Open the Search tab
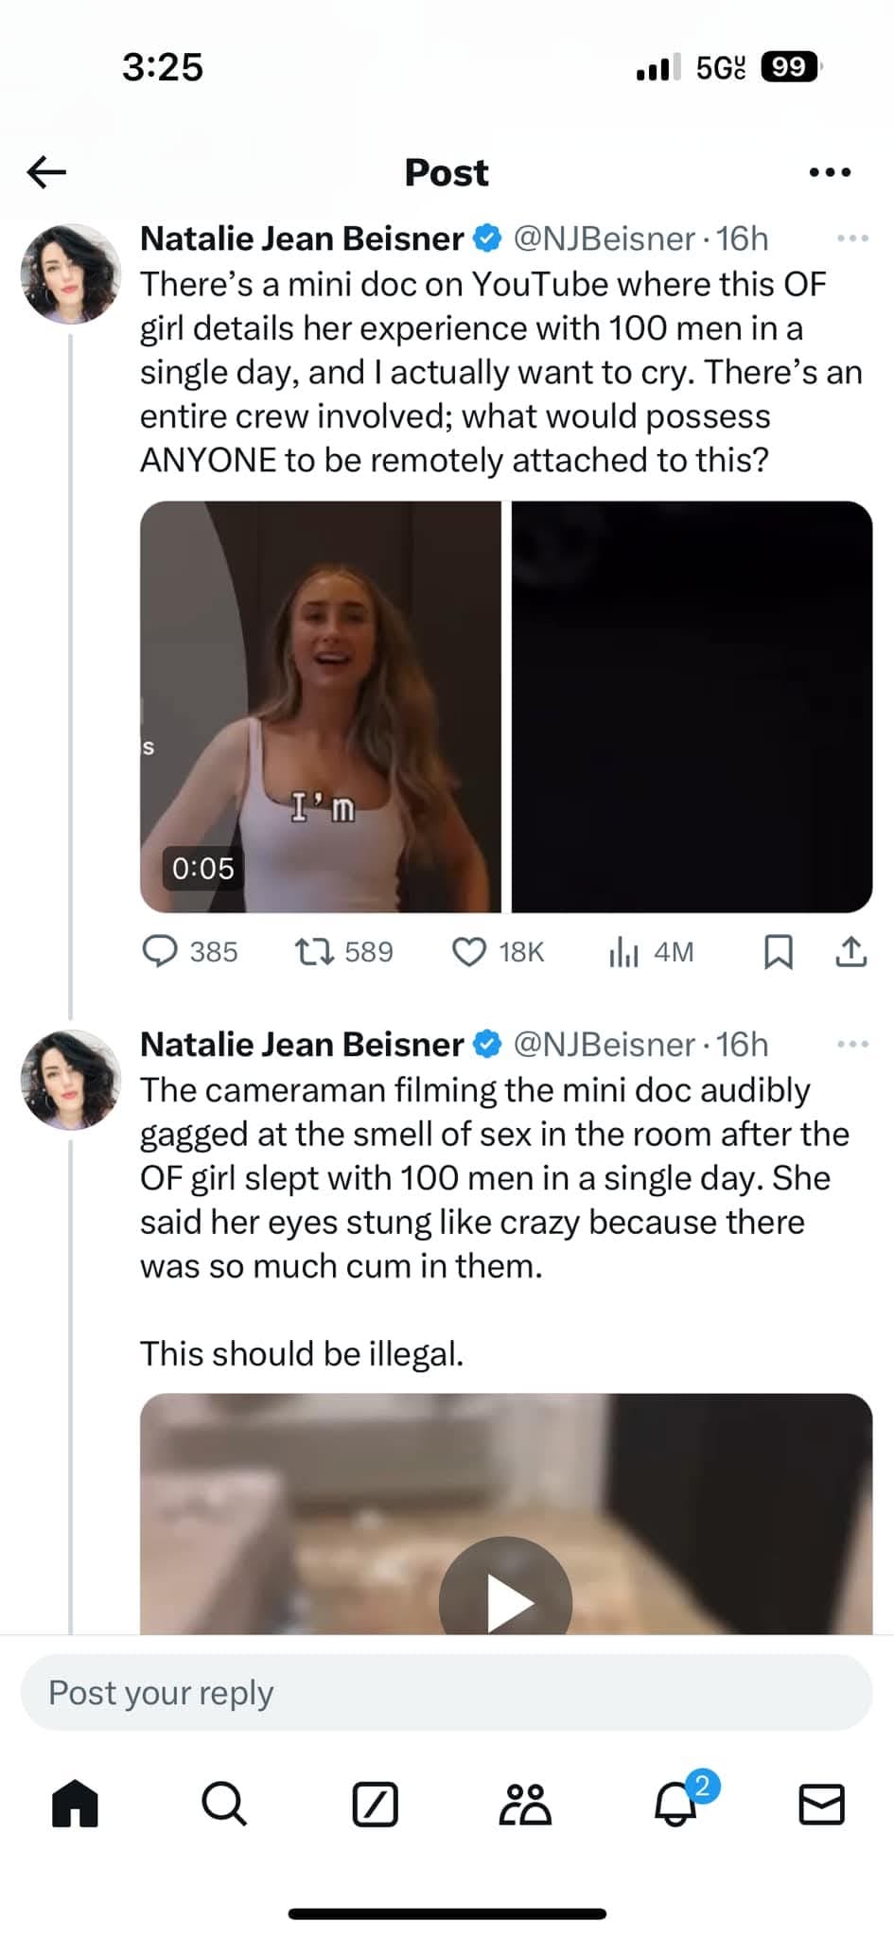This screenshot has width=894, height=1938. 224,1804
